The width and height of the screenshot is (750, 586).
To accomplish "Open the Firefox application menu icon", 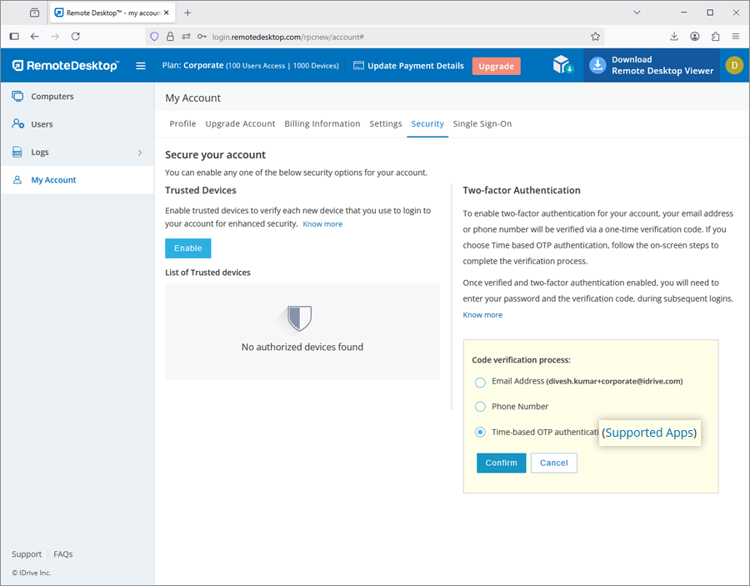I will [736, 37].
